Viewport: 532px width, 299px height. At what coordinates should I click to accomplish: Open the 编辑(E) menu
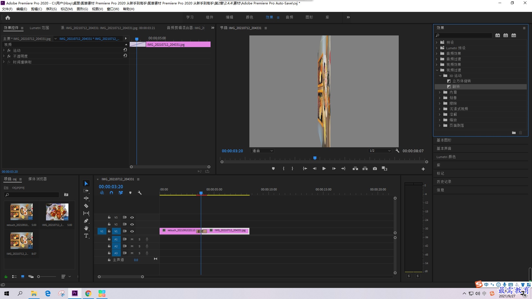click(x=22, y=9)
